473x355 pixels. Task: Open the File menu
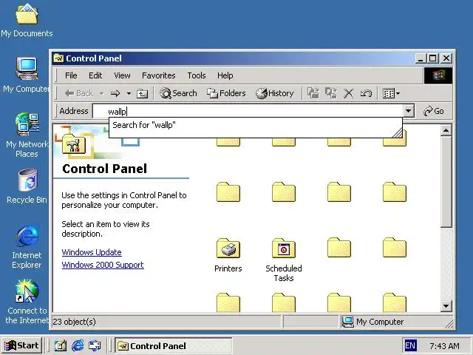tap(71, 75)
